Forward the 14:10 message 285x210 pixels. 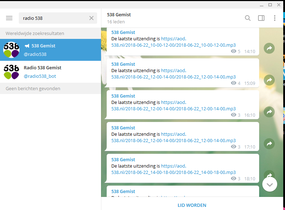[x=269, y=48]
